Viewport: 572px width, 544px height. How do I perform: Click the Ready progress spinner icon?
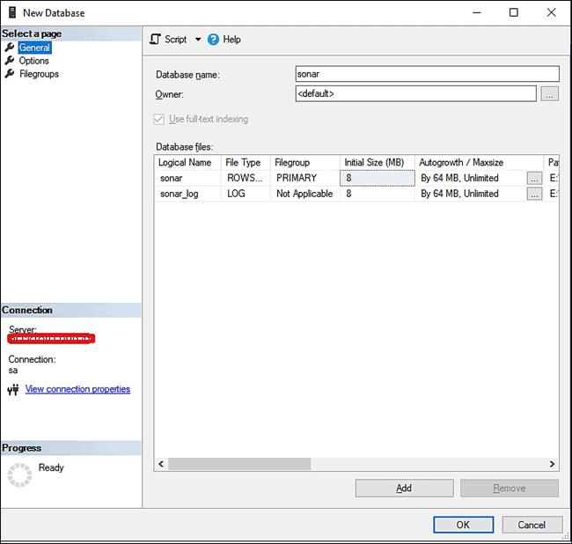19,475
